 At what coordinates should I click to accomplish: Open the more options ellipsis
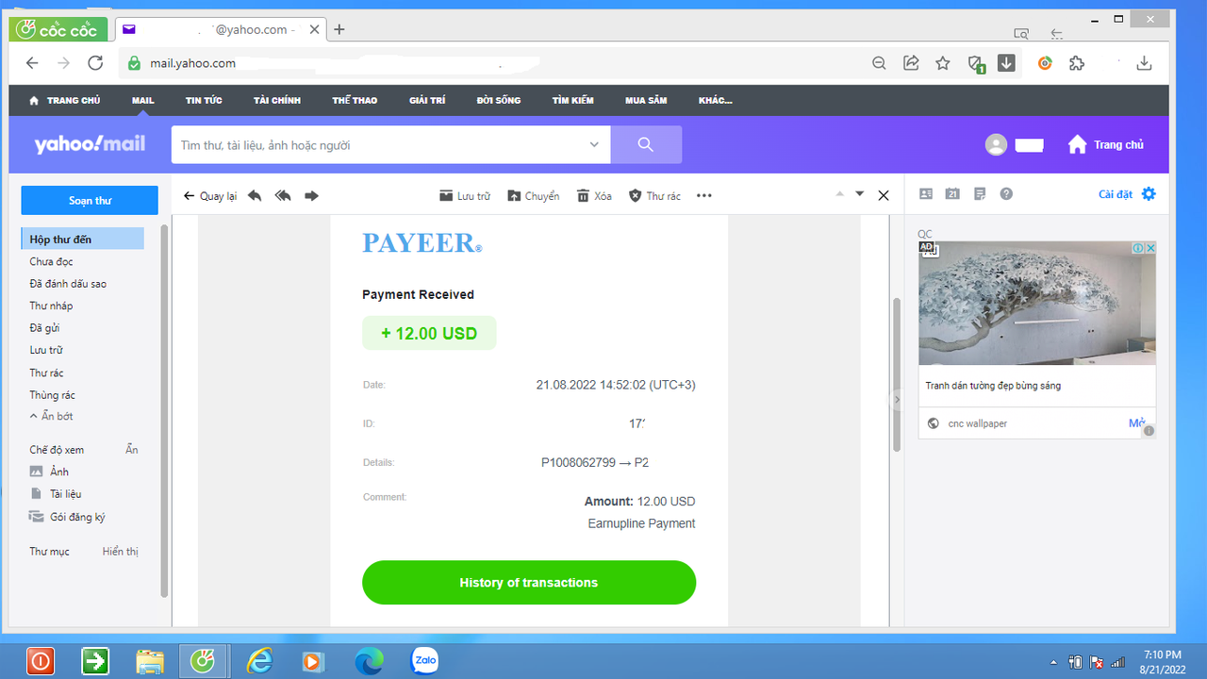click(704, 196)
